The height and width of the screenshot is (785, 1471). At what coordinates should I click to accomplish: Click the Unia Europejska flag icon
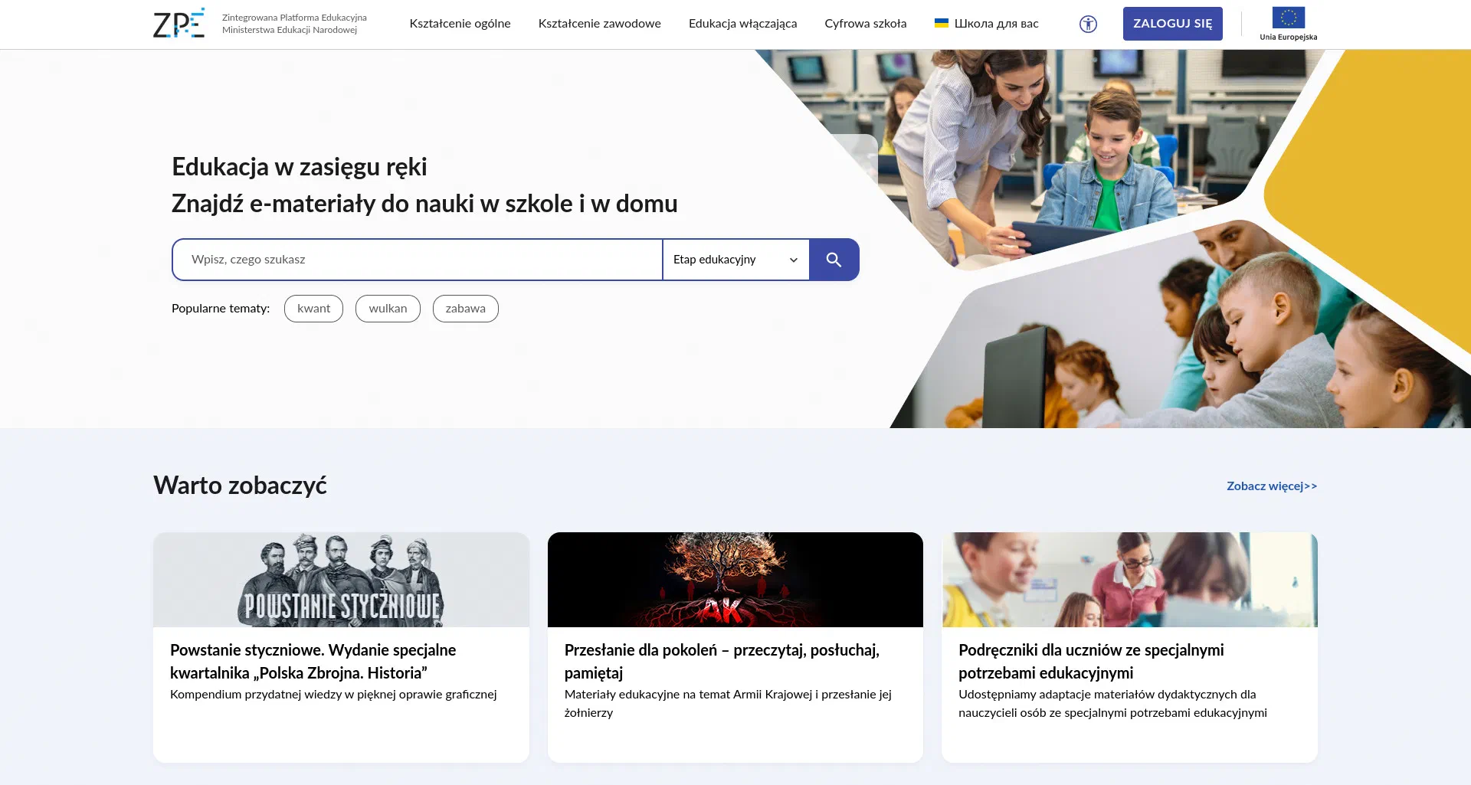point(1288,18)
